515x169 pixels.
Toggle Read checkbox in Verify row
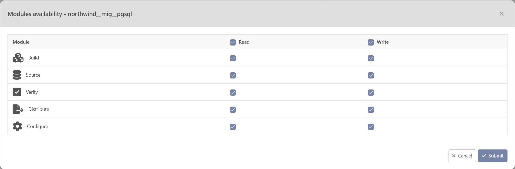click(x=233, y=93)
